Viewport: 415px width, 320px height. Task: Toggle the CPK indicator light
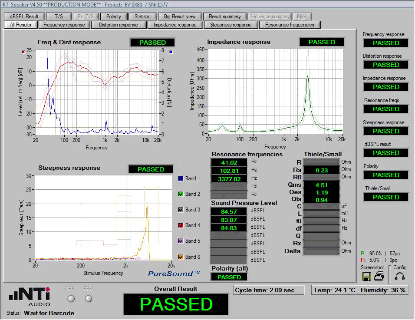tap(71, 298)
